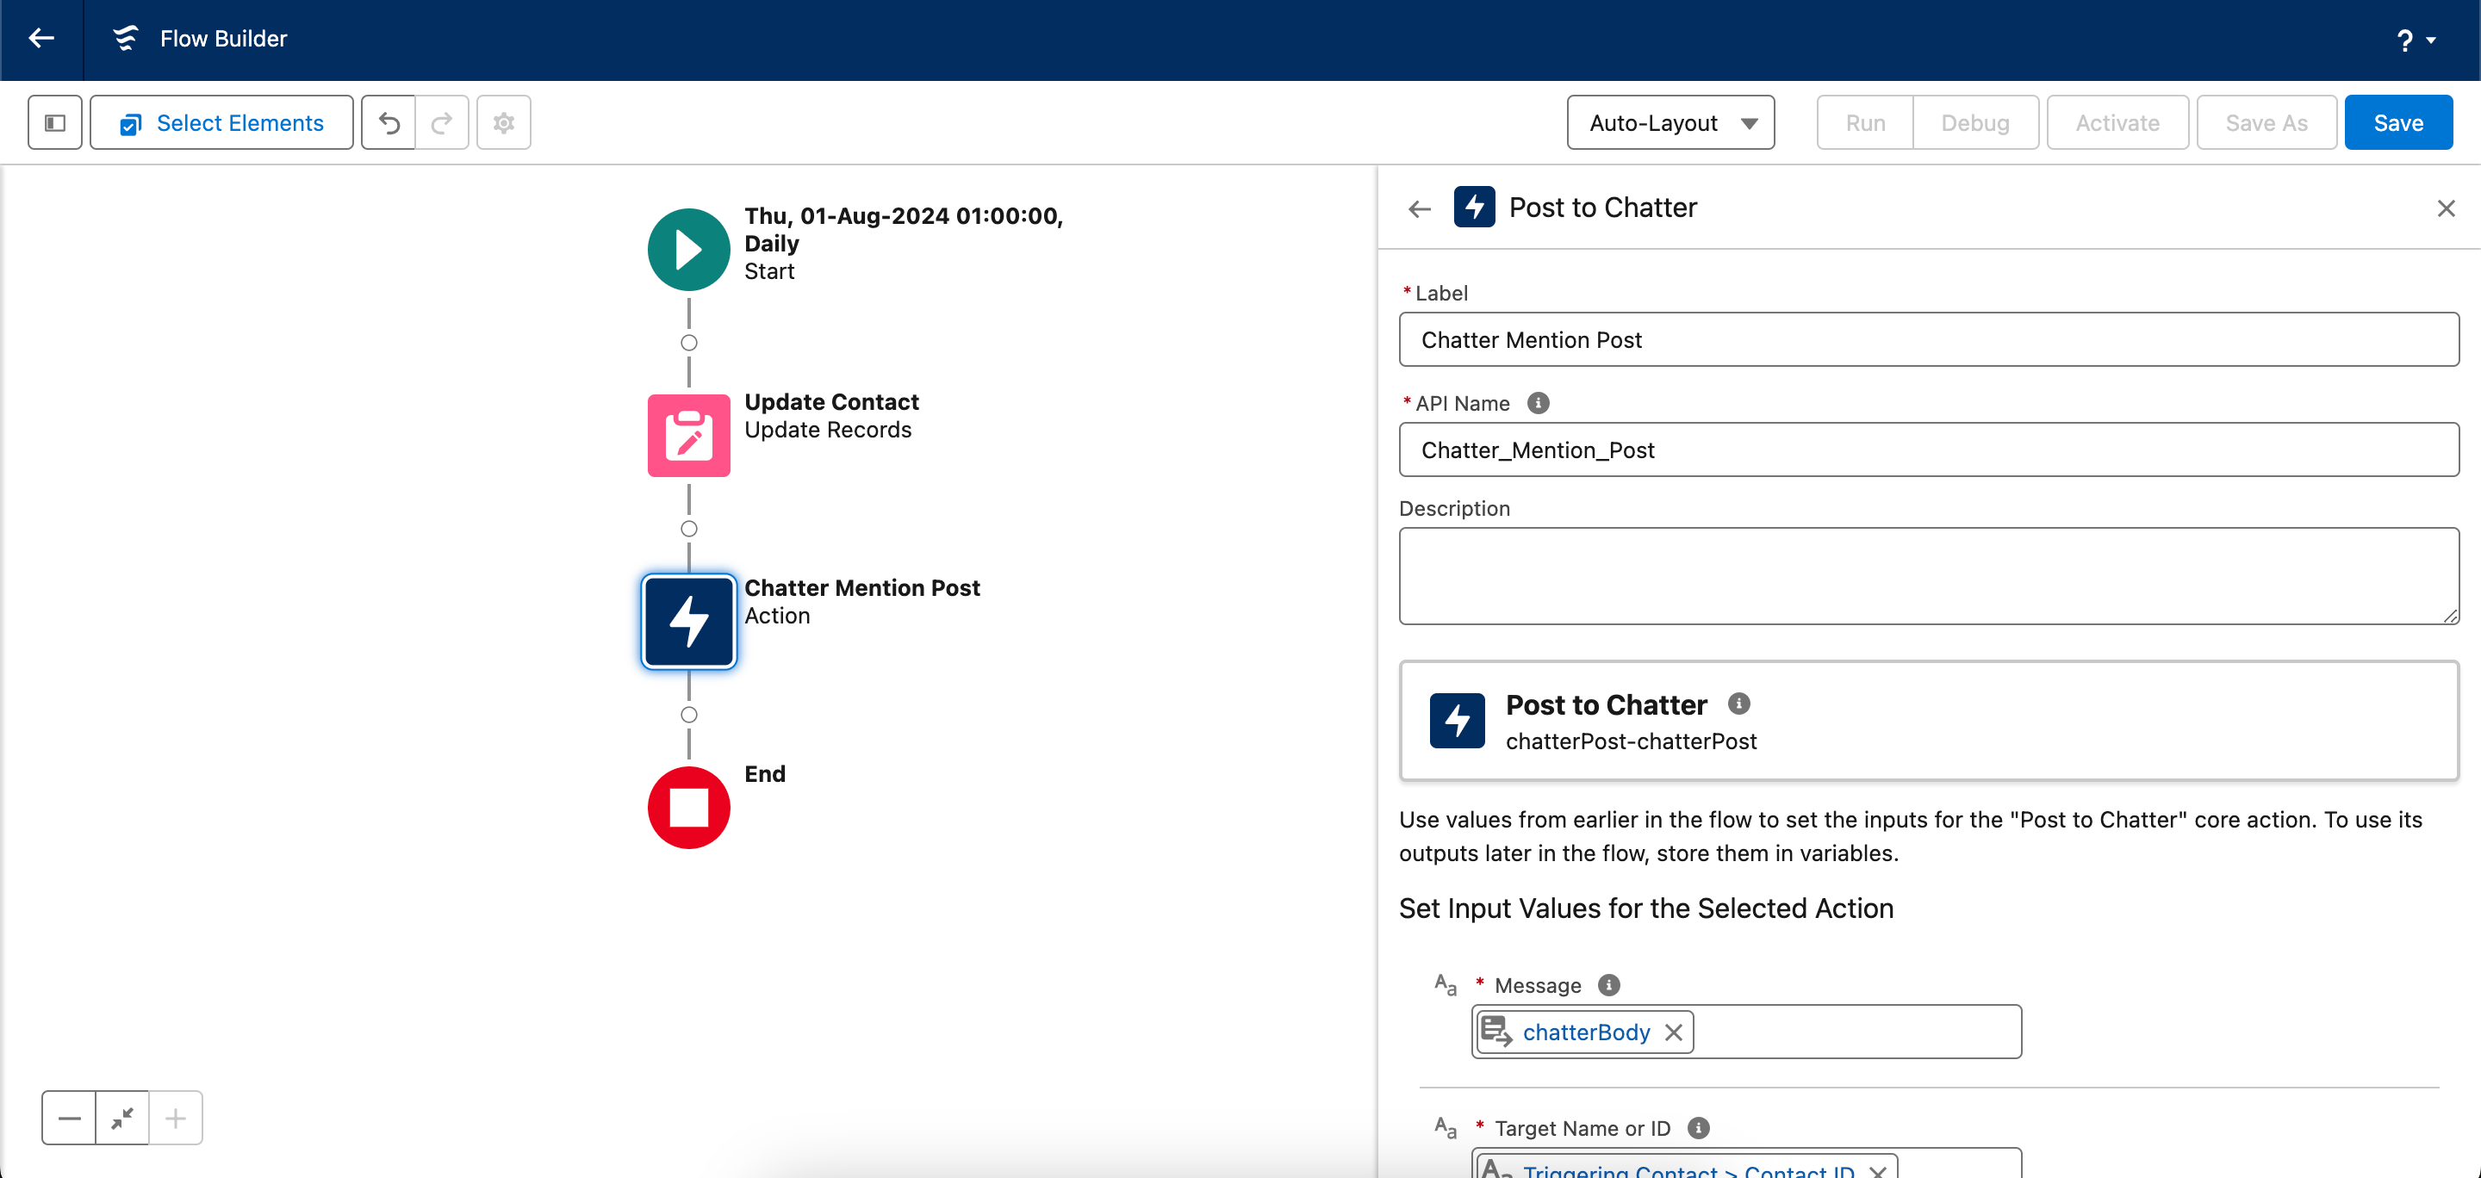This screenshot has width=2481, height=1178.
Task: Add element after Update Contact connector node
Action: 688,529
